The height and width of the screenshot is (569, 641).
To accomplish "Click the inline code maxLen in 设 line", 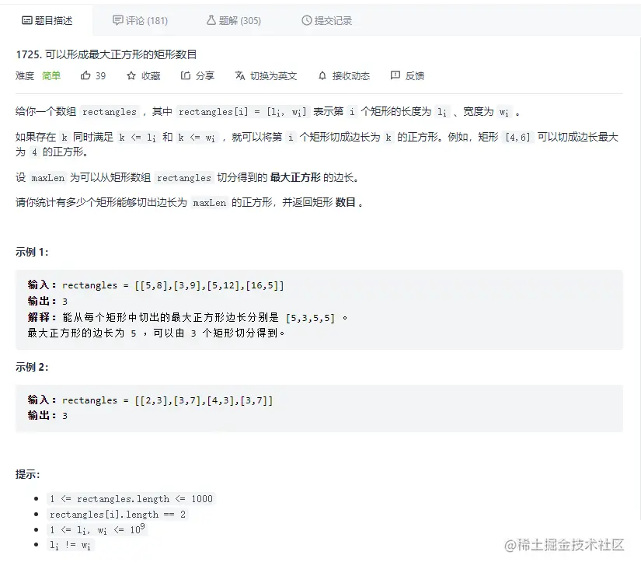I will click(x=48, y=178).
